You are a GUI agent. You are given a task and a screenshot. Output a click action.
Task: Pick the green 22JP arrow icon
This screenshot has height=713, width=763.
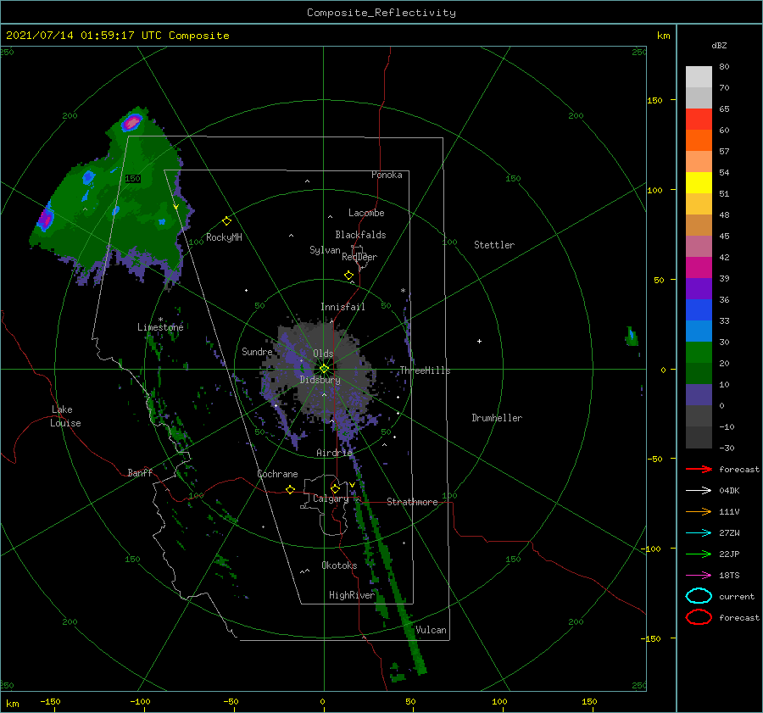pos(699,554)
